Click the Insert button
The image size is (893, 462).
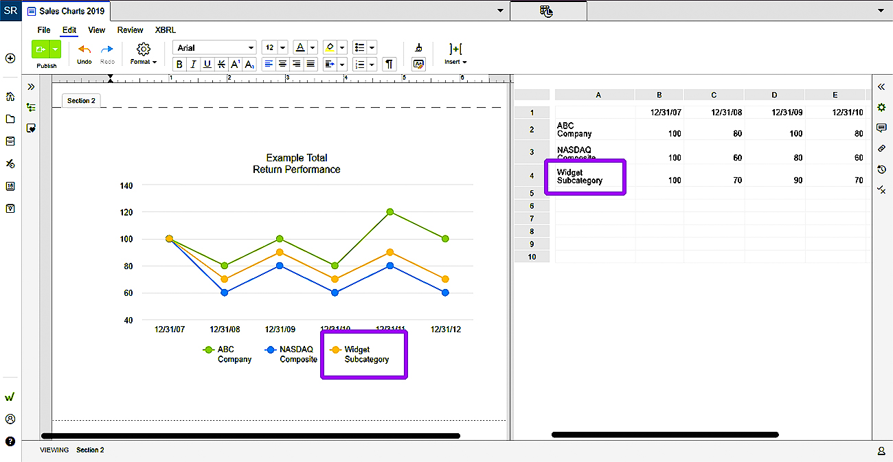tap(455, 54)
